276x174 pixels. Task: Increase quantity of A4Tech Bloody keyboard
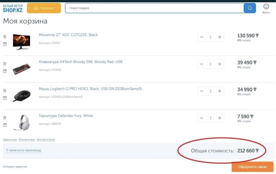pos(219,64)
